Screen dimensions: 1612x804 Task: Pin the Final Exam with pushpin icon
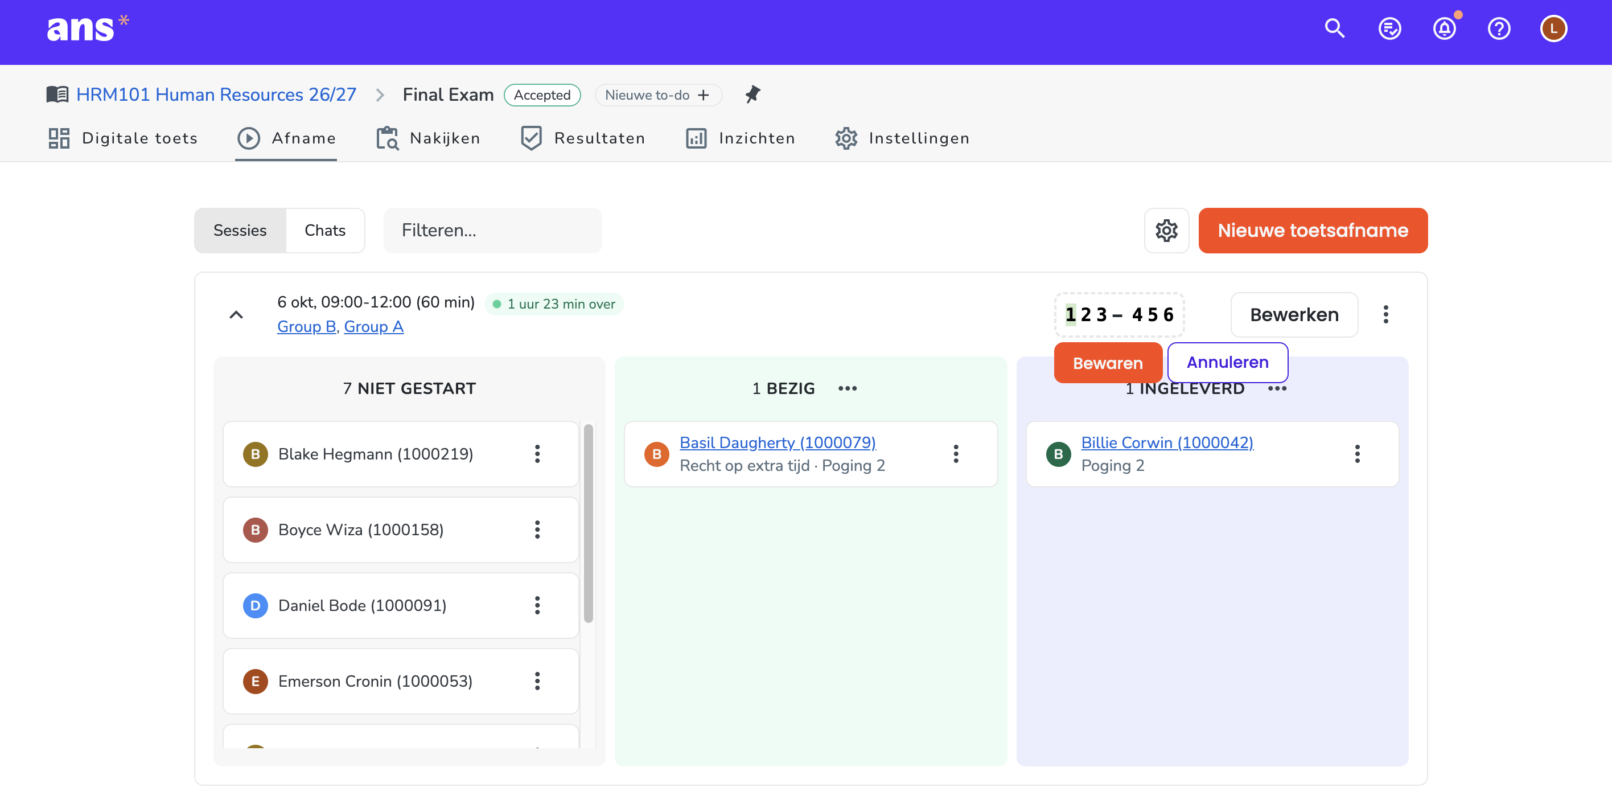pos(752,95)
